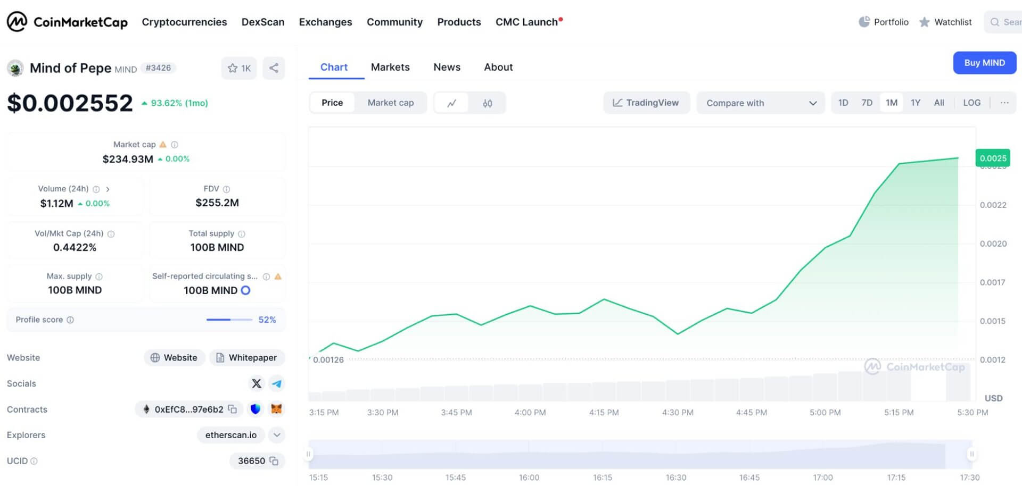
Task: Copy the contract address 0xEfC8...97e6b2
Action: coord(233,409)
